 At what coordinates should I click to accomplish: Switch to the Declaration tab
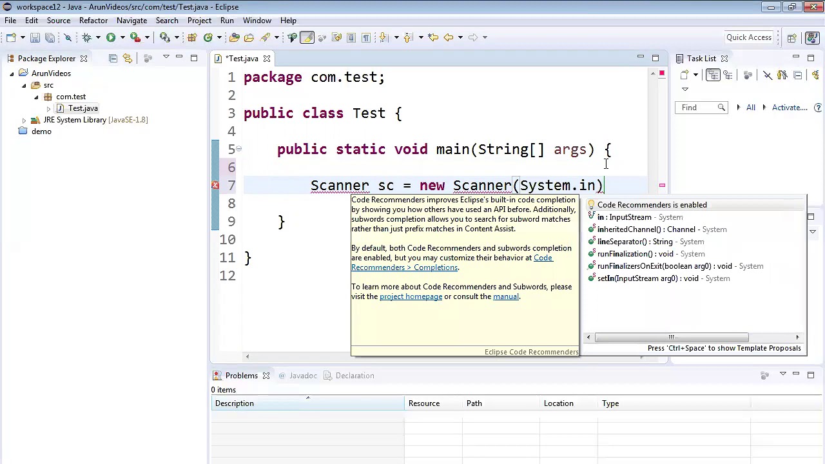tap(349, 376)
